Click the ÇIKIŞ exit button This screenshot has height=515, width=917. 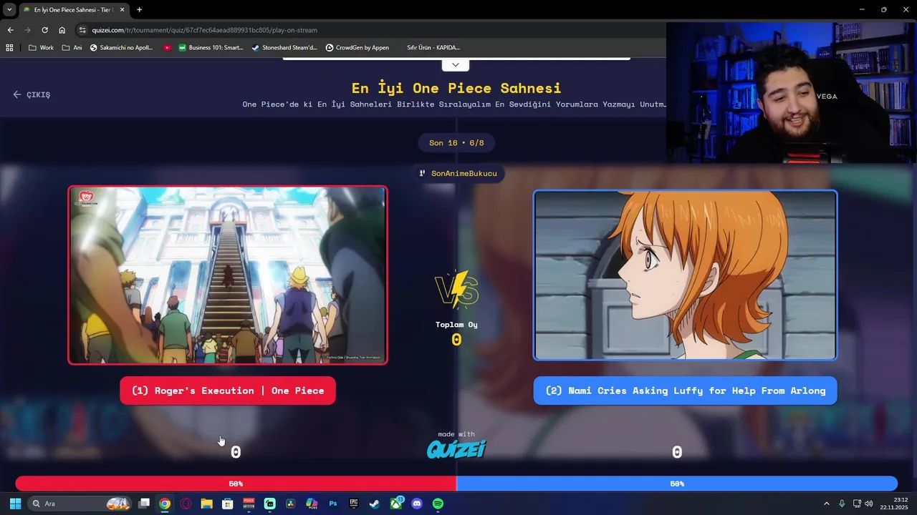[x=32, y=94]
